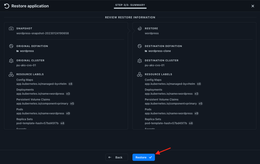This screenshot has width=260, height=164.
Task: Go Back to previous step
Action: (116, 157)
